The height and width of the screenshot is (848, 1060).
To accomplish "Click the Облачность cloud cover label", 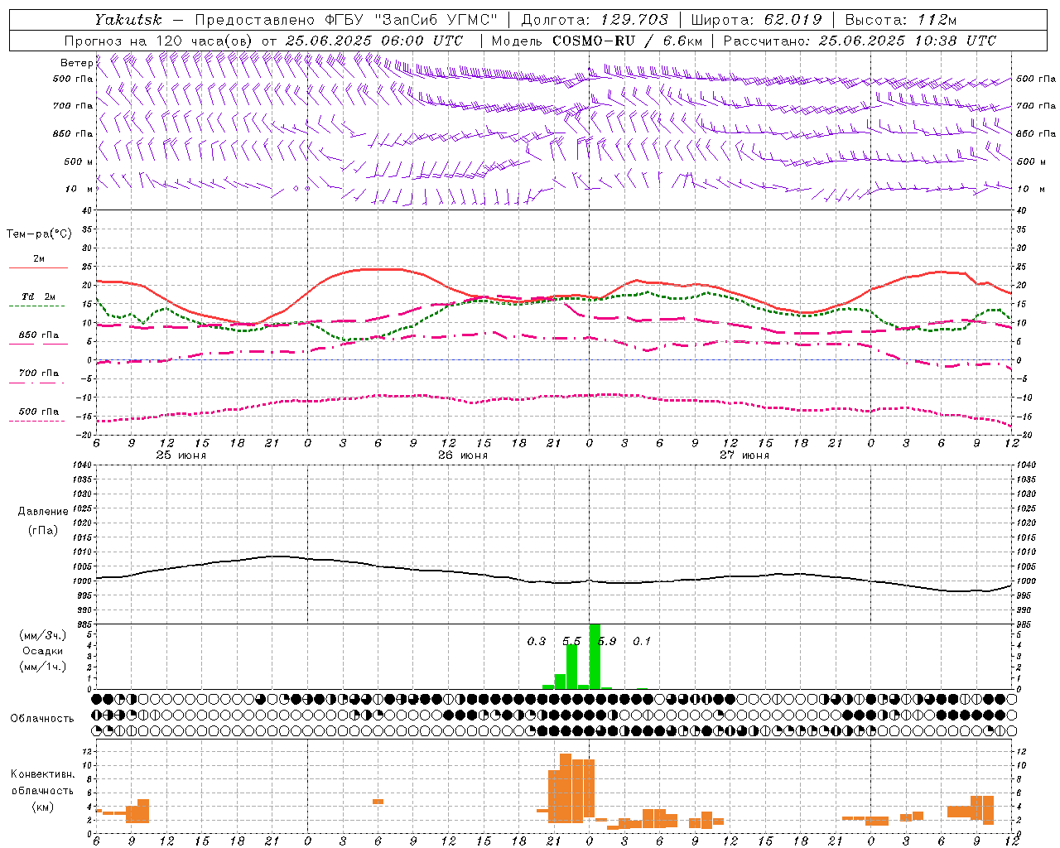I will point(42,719).
